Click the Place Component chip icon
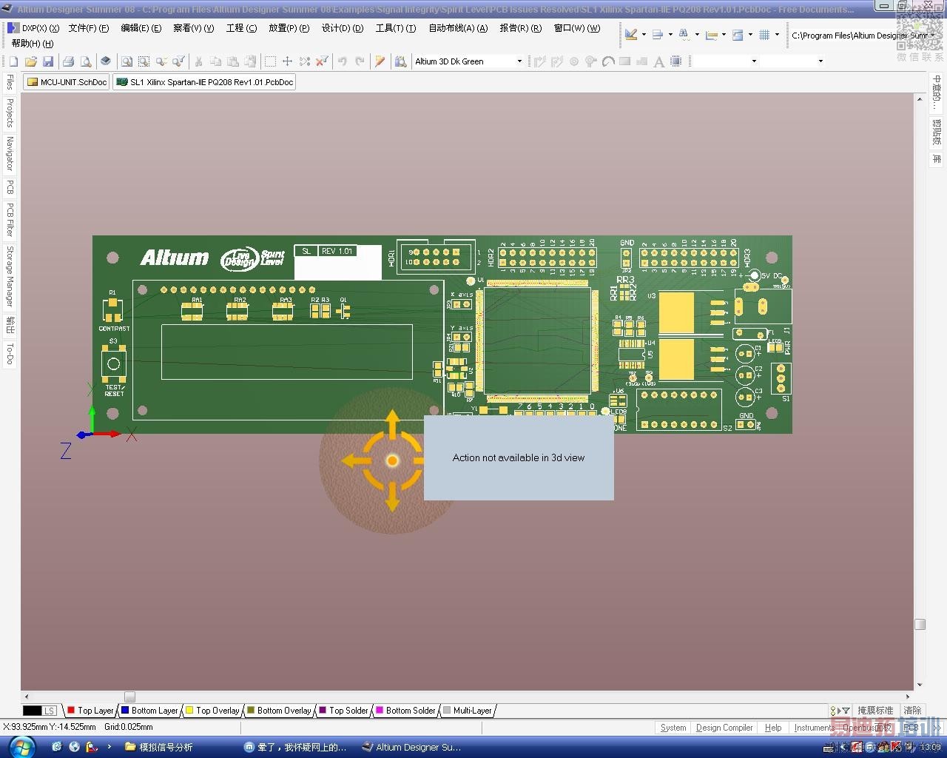Screen dimensions: 947x758 click(x=676, y=61)
